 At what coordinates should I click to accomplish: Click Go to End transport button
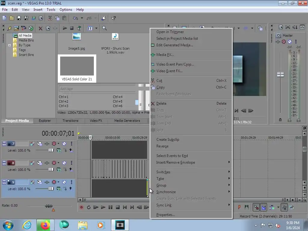(x=132, y=207)
